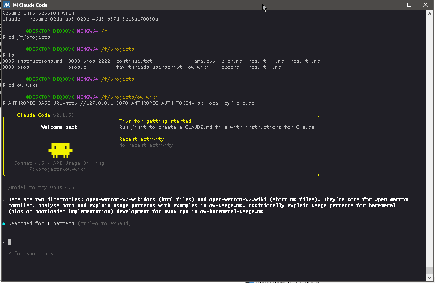This screenshot has height=283, width=435.
Task: Maximize the Claude Code terminal window
Action: click(x=409, y=5)
